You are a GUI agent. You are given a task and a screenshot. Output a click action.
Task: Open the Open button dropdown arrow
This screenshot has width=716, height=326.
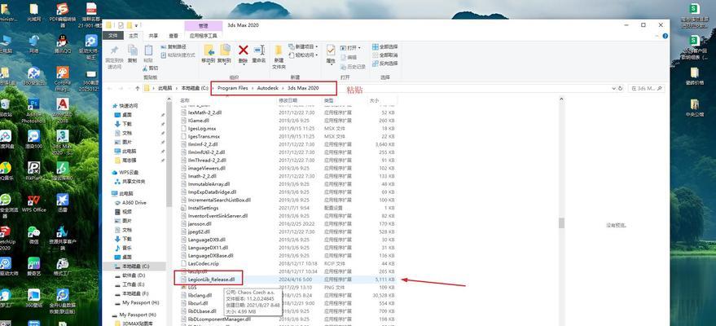pyautogui.click(x=359, y=47)
